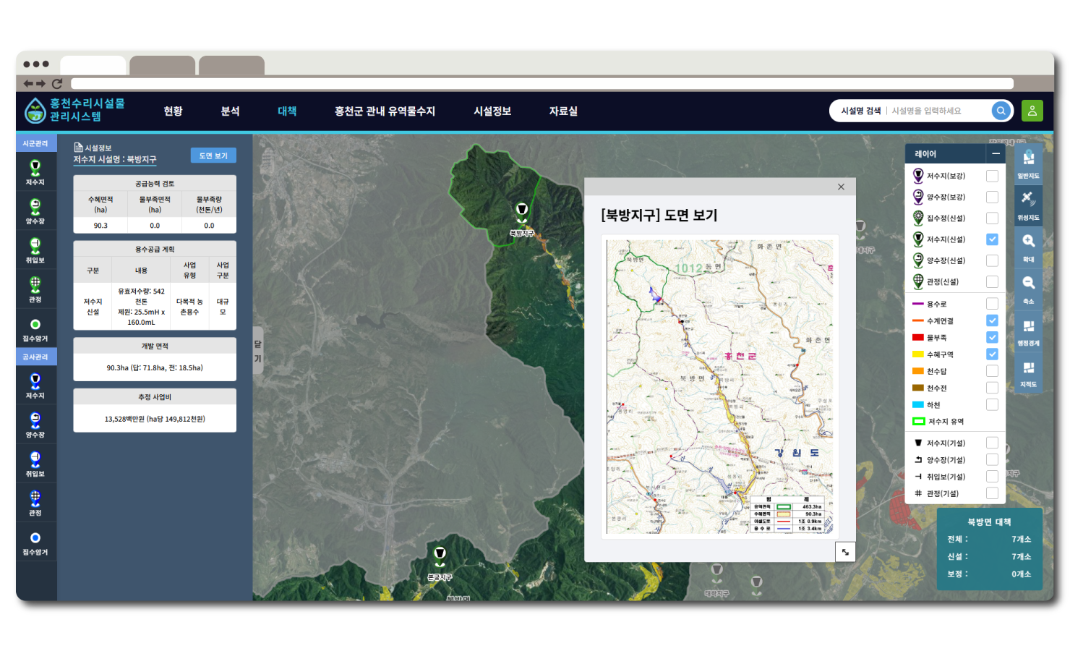
Task: Select 양수장 under 공사관리 sidebar
Action: 35,424
